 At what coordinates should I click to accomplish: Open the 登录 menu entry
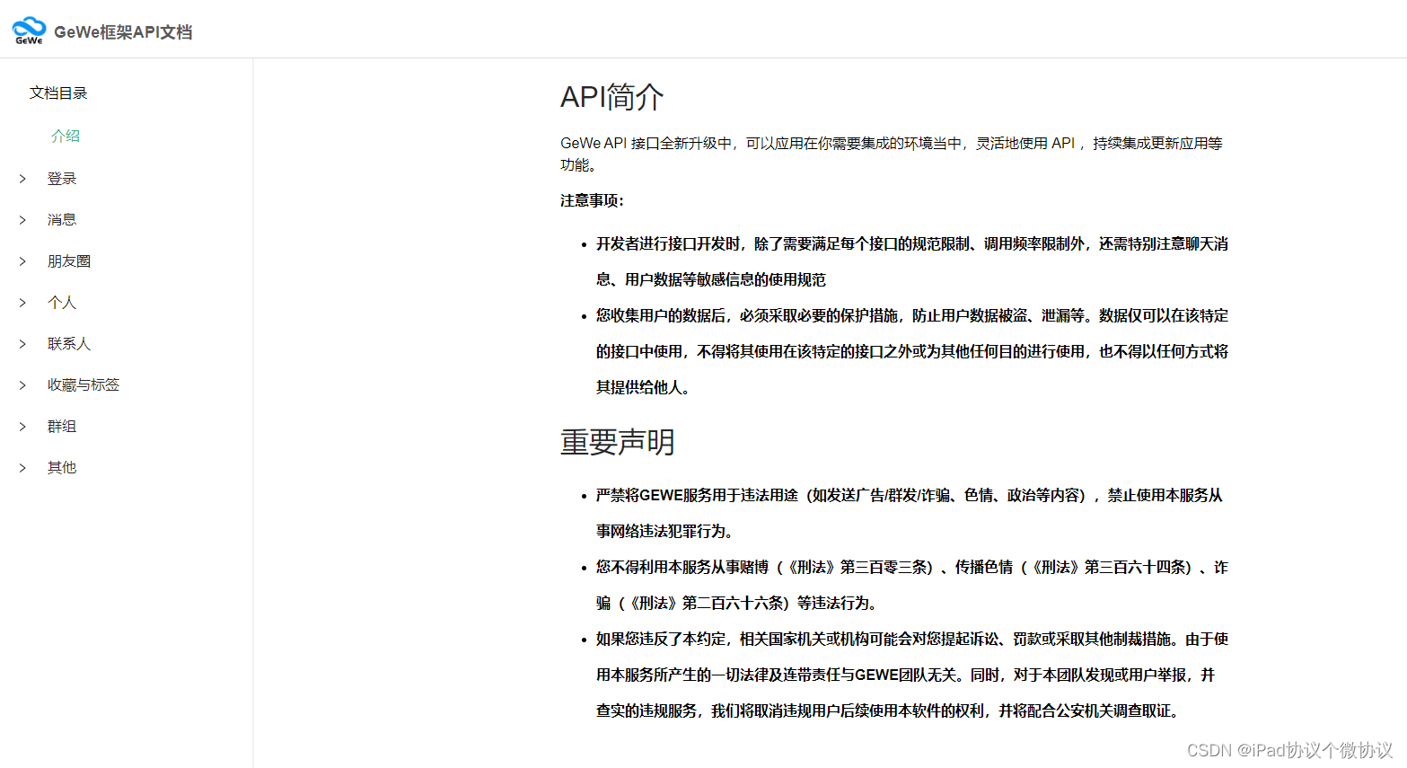62,179
